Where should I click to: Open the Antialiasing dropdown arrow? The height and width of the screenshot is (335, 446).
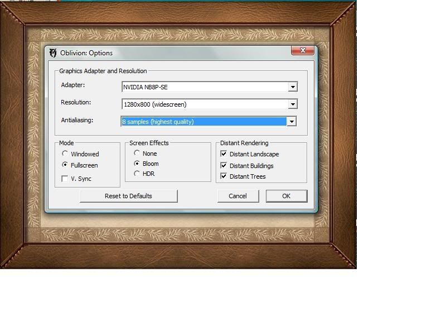tap(292, 122)
